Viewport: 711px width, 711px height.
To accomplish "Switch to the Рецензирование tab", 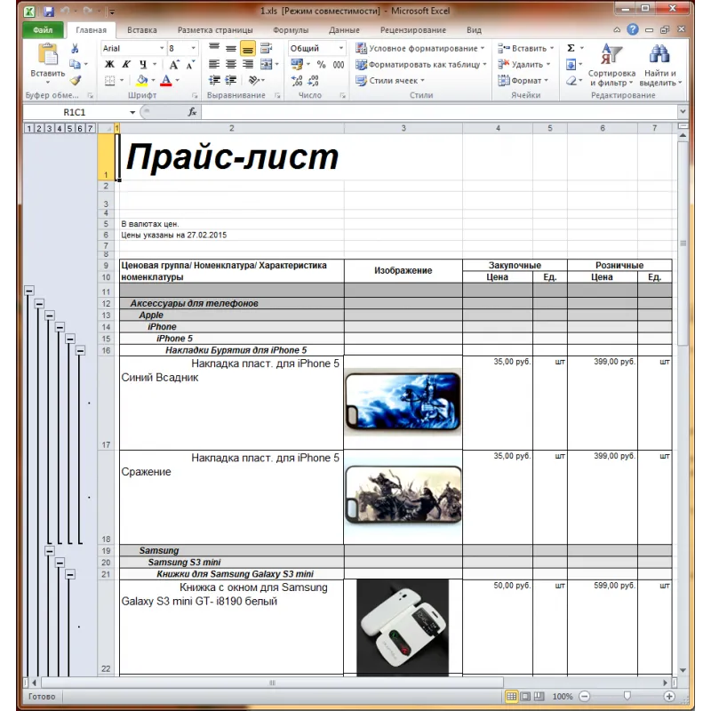I will pyautogui.click(x=413, y=30).
